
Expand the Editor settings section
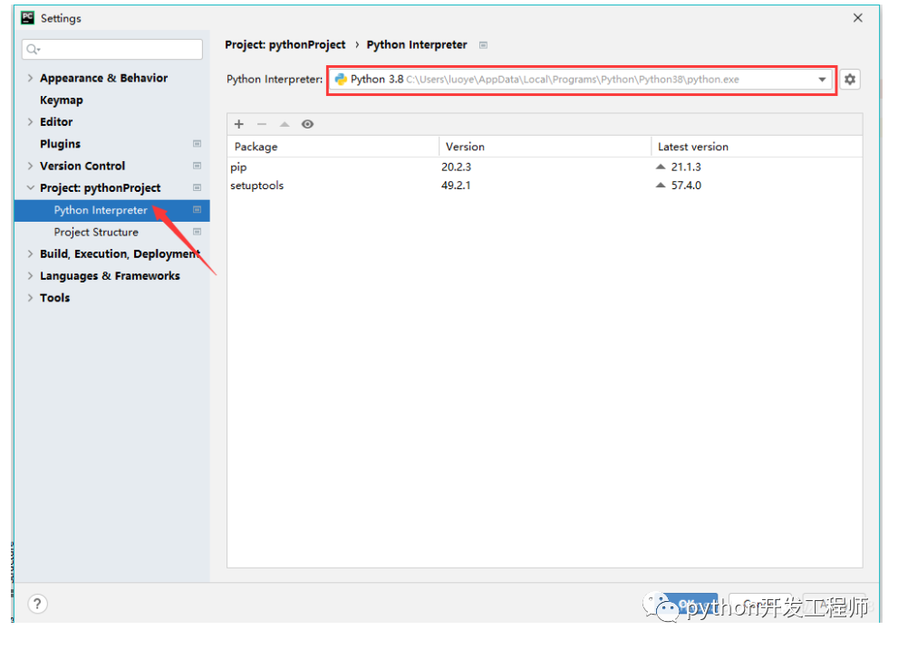(31, 122)
